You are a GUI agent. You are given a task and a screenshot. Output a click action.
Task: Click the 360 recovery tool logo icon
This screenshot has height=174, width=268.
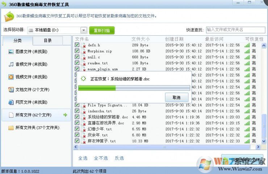click(9, 17)
